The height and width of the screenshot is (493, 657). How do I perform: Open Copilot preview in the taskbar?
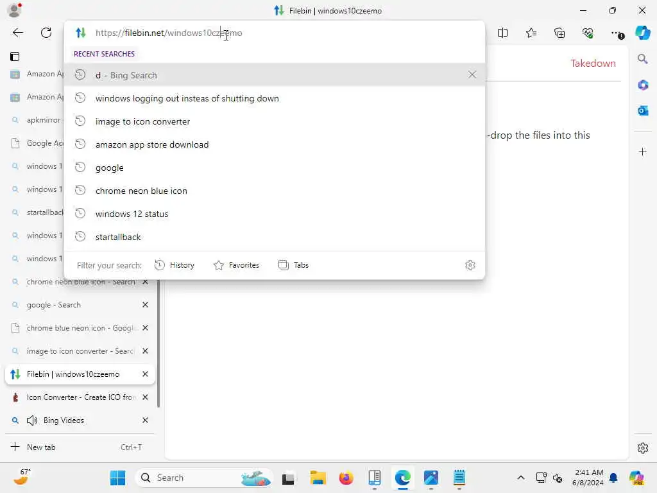636,478
